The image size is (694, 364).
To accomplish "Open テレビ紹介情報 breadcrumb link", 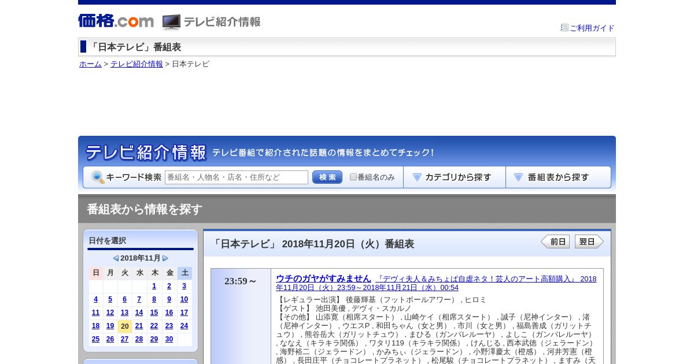I will click(136, 64).
